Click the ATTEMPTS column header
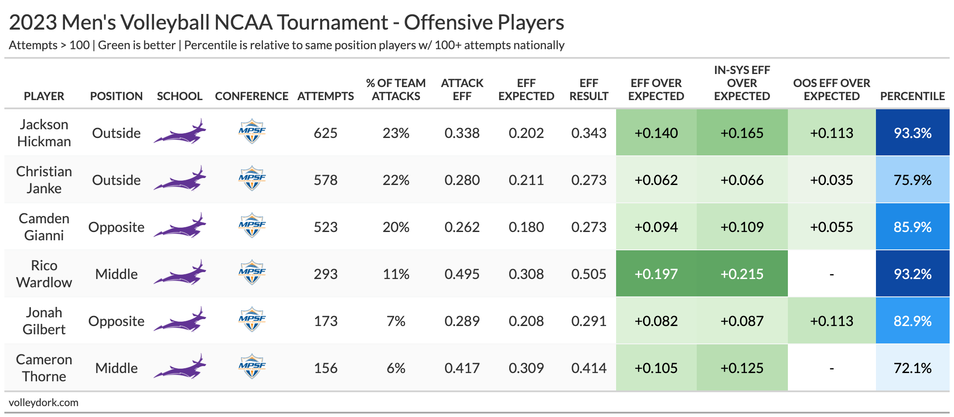Image resolution: width=954 pixels, height=417 pixels. [x=325, y=96]
